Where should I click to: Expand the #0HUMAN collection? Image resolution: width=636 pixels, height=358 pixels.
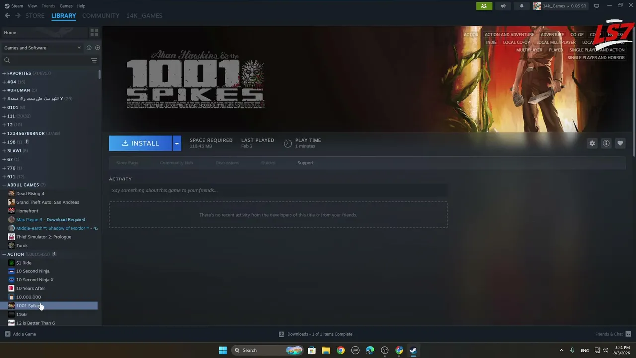click(4, 90)
